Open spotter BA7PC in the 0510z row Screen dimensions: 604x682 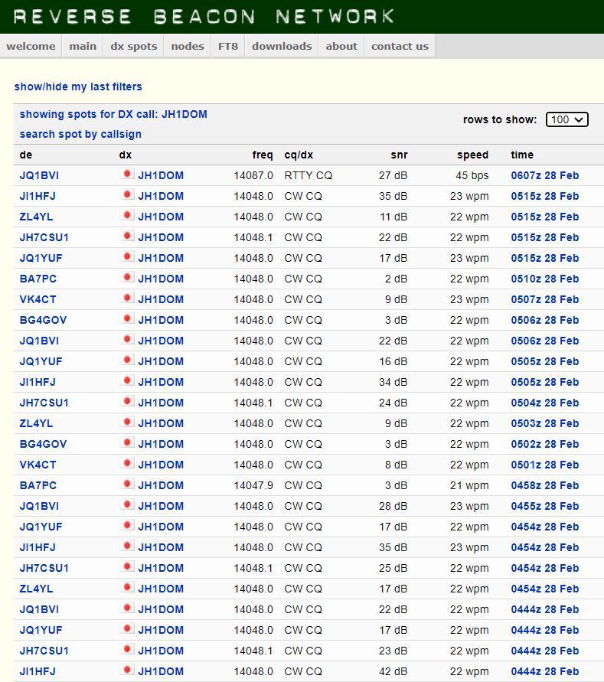point(38,279)
